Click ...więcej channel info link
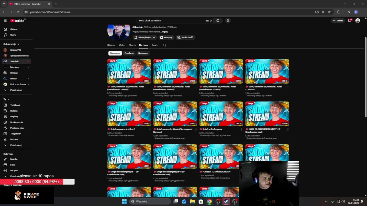Viewport: 367px width, 206px height. (164, 32)
